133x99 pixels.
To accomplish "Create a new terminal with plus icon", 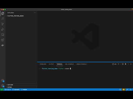I will (118, 64).
